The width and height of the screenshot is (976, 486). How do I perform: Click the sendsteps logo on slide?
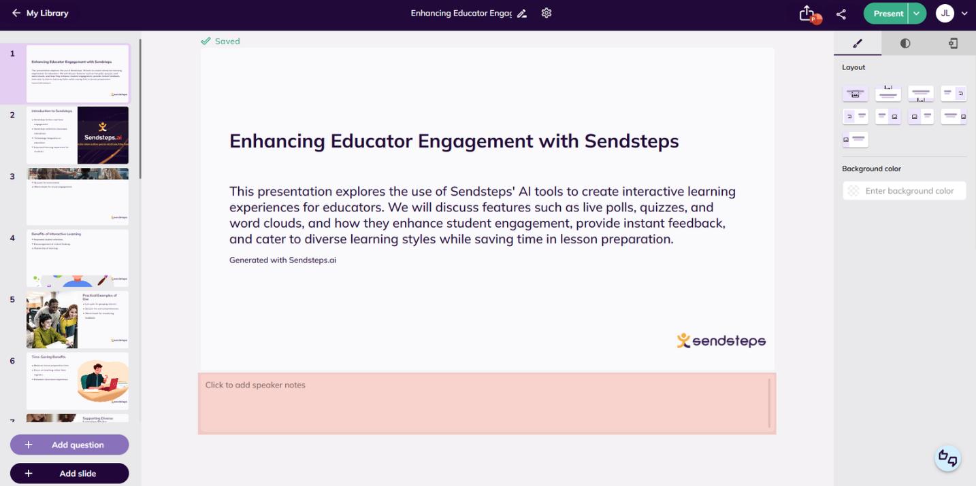tap(721, 341)
